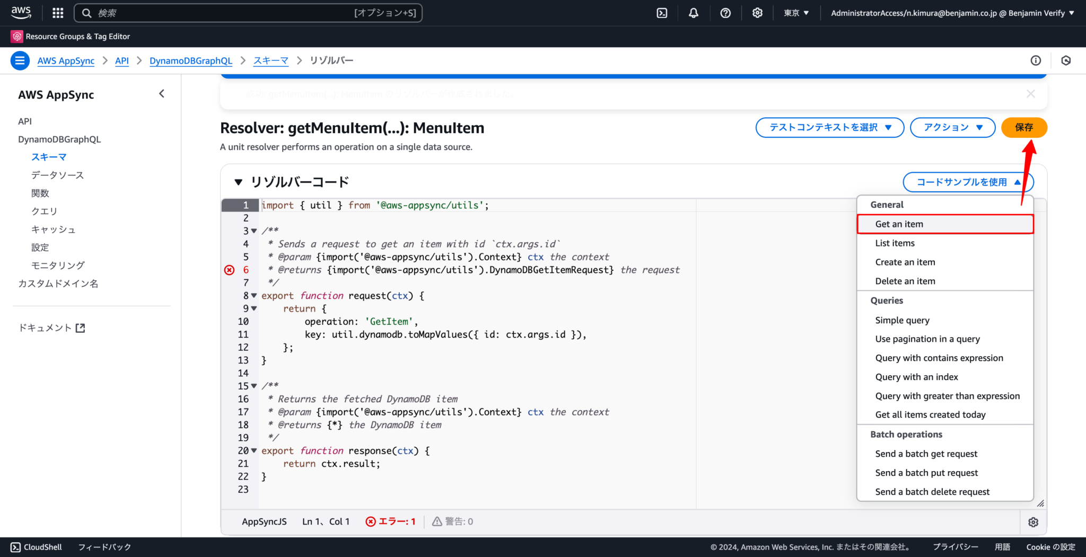Click the 保存 save button
Viewport: 1086px width, 557px height.
[1023, 127]
